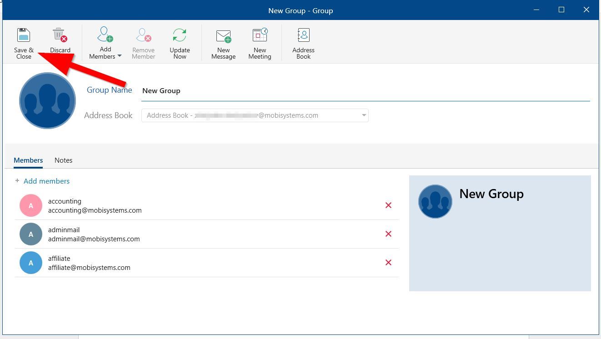Switch to the Members tab

[28, 160]
